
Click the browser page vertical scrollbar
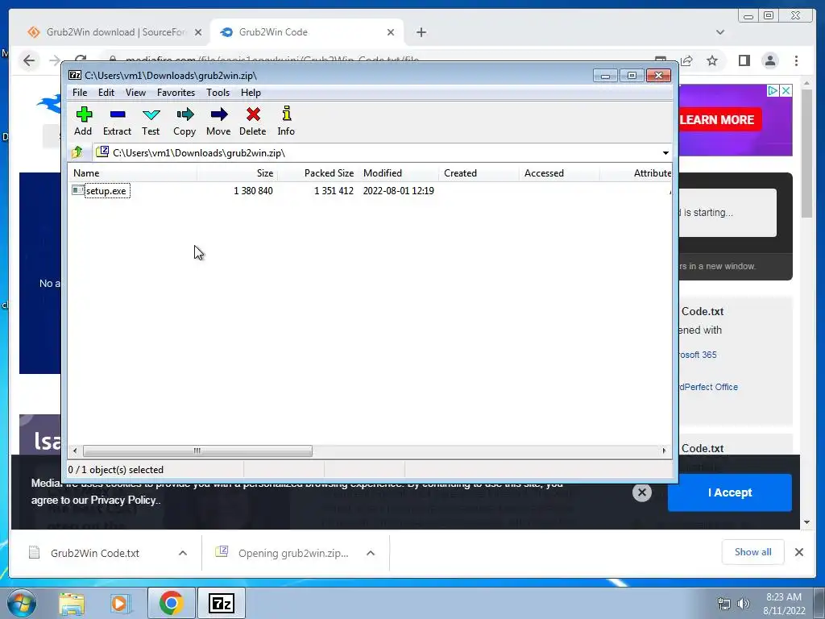(807, 152)
